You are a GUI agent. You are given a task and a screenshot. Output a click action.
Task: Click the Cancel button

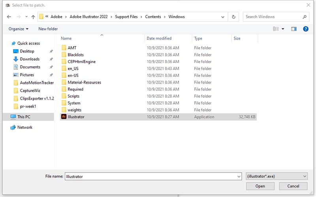[x=293, y=186]
